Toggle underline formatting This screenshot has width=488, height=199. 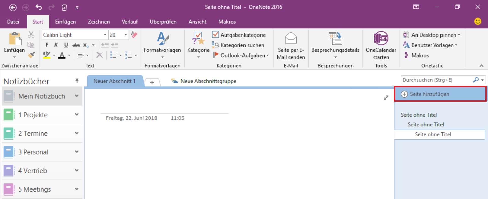pos(66,45)
